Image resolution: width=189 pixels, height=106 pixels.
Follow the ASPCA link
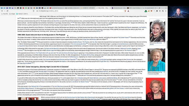98,31
